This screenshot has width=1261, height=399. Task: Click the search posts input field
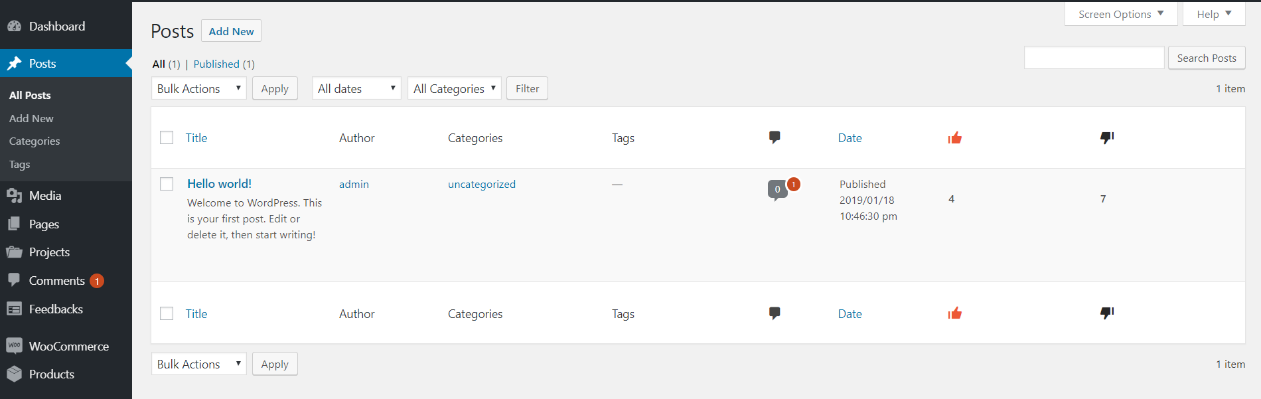click(1094, 58)
